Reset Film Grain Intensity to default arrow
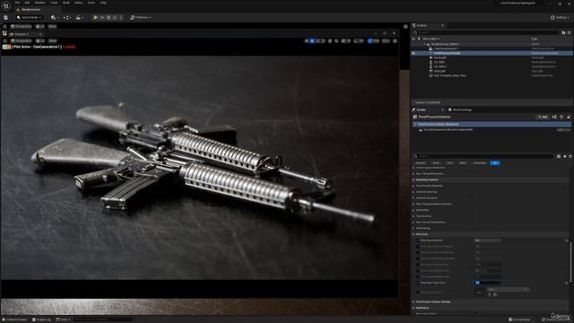 (x=566, y=240)
